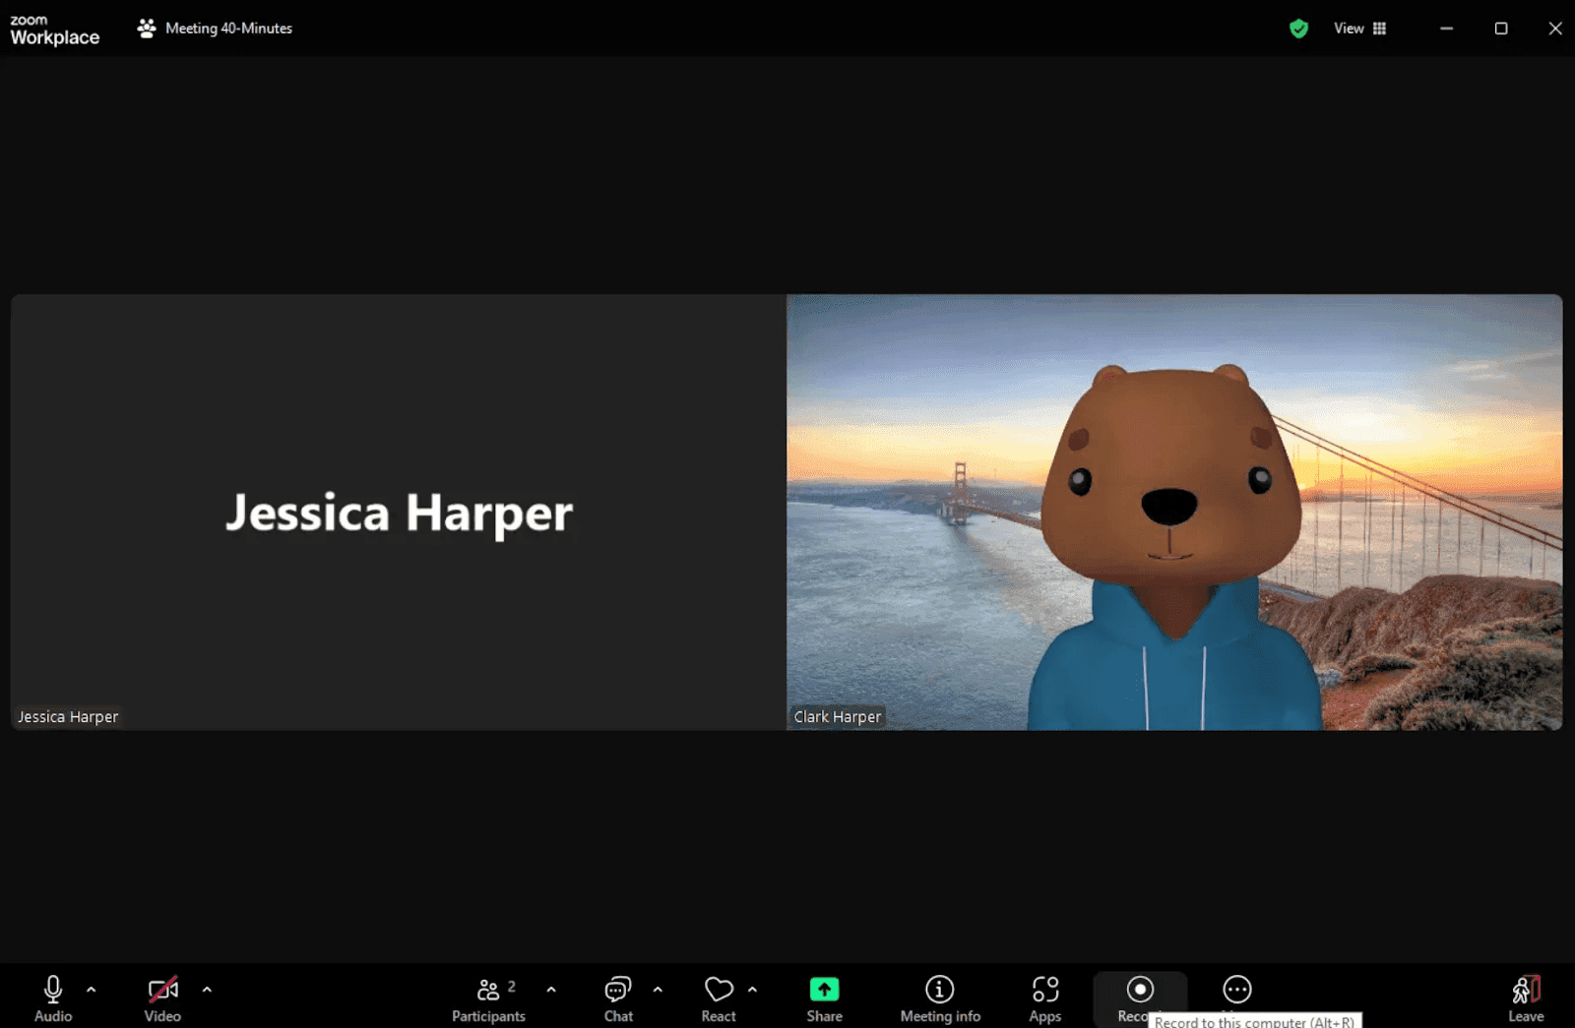Close the Zoom meeting window
1575x1028 pixels.
coord(1555,29)
